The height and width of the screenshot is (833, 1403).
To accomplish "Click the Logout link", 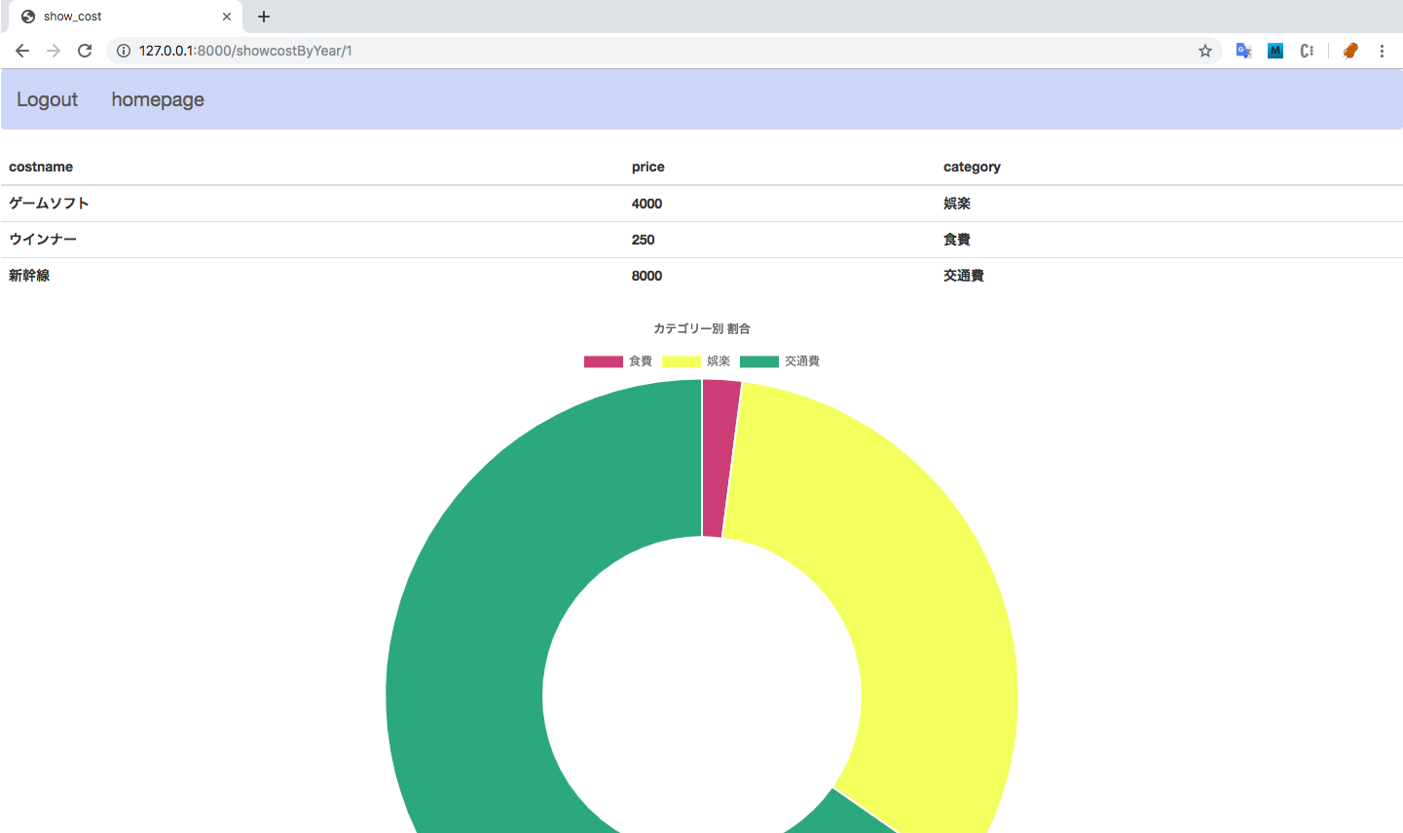I will (x=47, y=99).
